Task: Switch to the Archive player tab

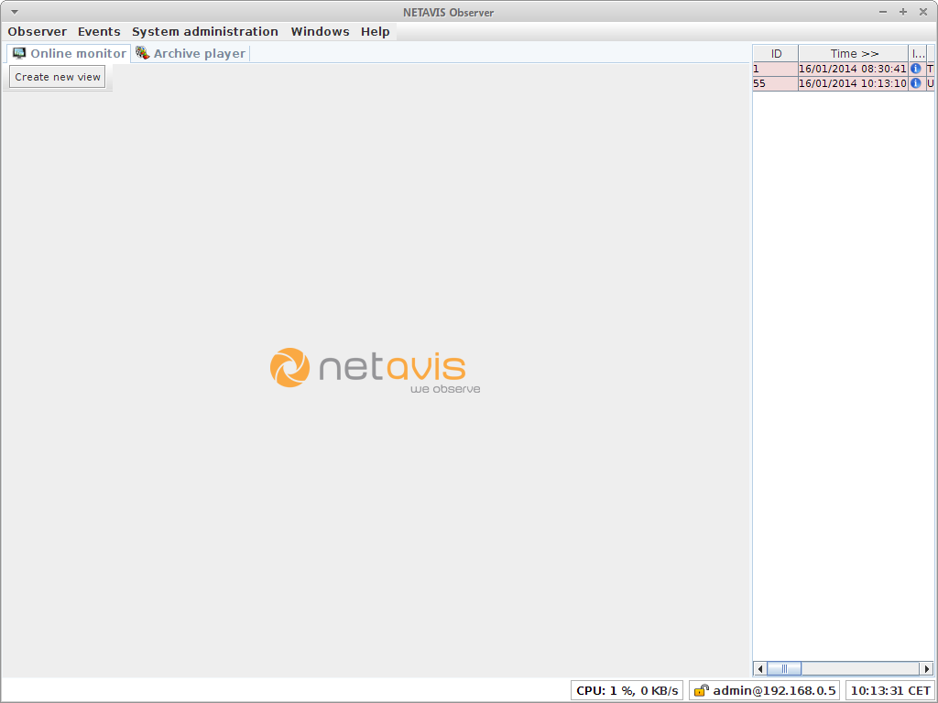Action: click(x=191, y=53)
